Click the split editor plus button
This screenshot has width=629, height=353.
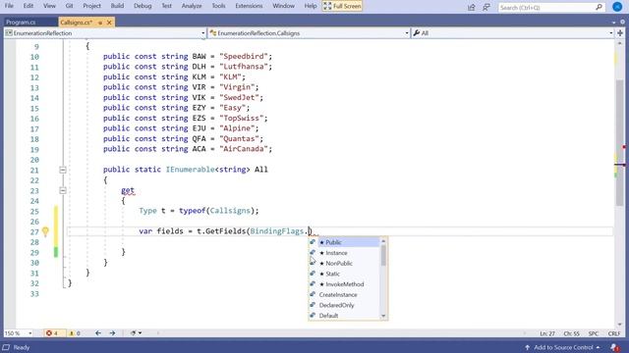tap(620, 33)
